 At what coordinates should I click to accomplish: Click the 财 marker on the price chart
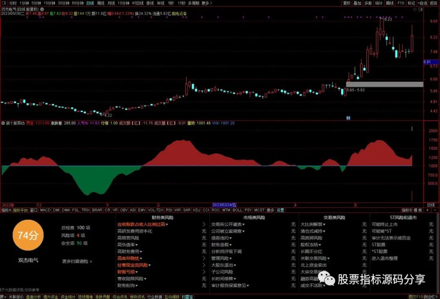(348, 118)
